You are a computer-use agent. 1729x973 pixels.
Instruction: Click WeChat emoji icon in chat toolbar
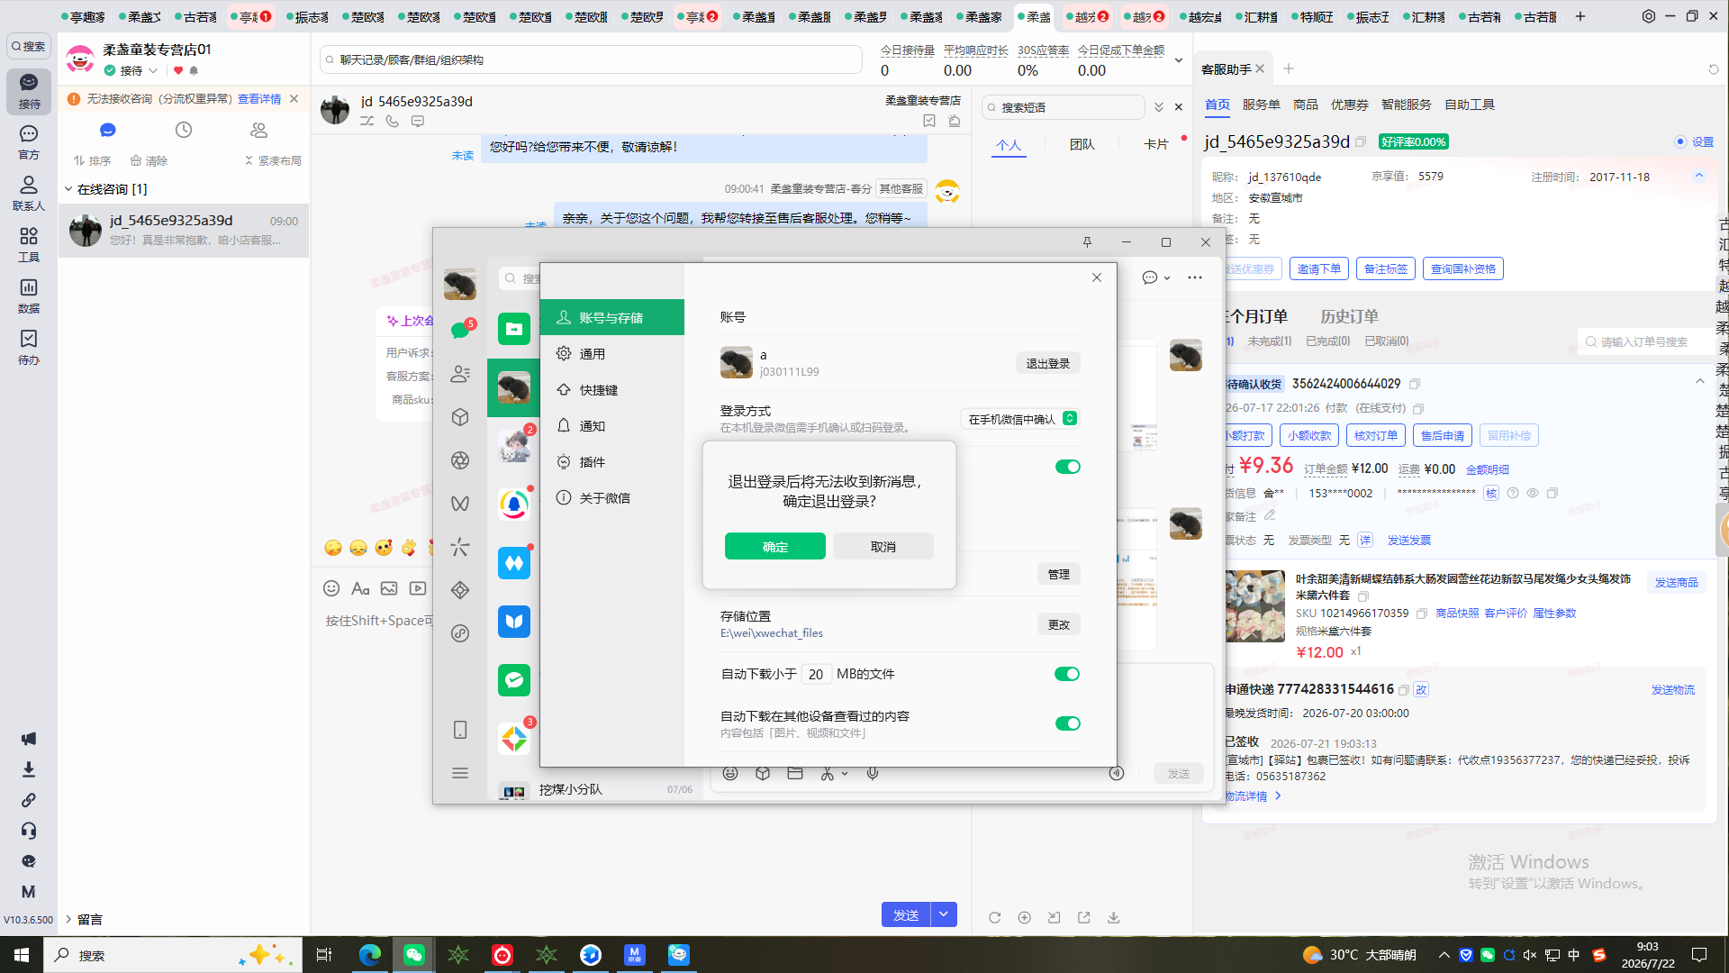click(730, 773)
